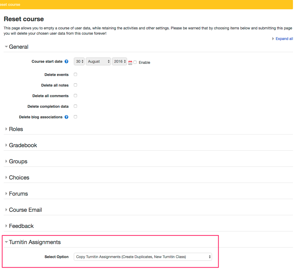Click the 'Delete all notes' label
Image resolution: width=298 pixels, height=270 pixels.
(x=55, y=85)
